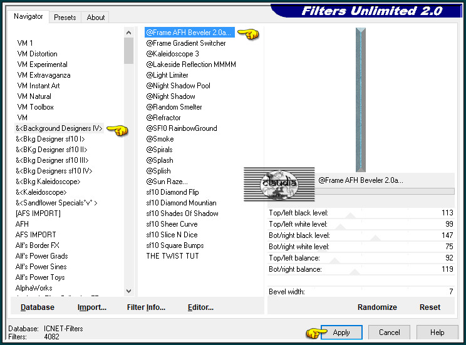Select the Navigator tab
This screenshot has width=466, height=345.
pos(28,16)
